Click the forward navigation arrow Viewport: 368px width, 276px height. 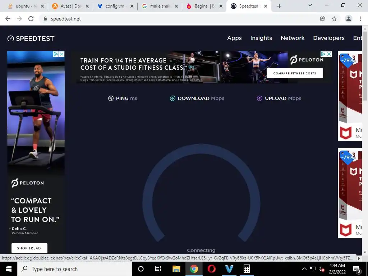coord(19,19)
